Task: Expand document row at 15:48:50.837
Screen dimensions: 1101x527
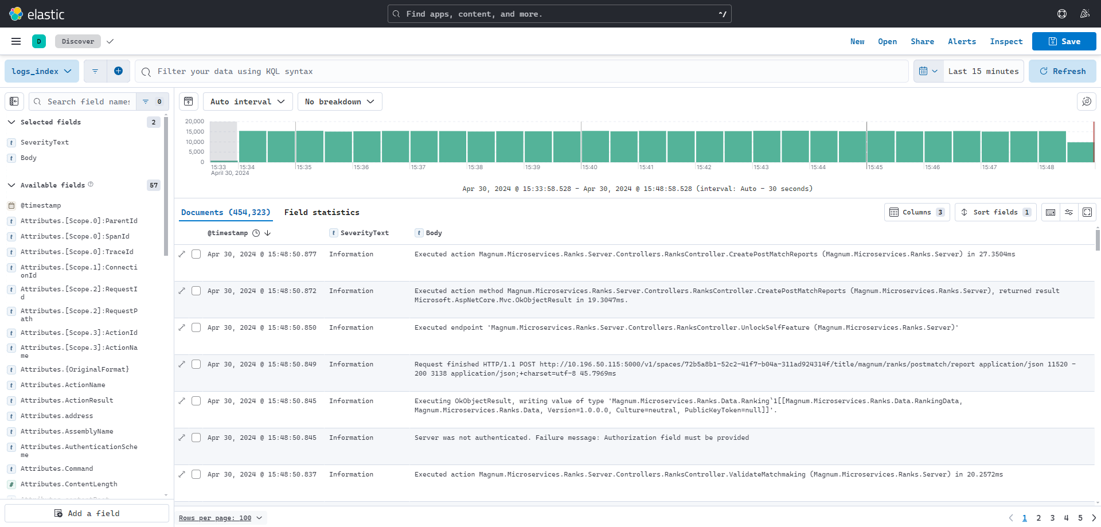Action: [182, 474]
